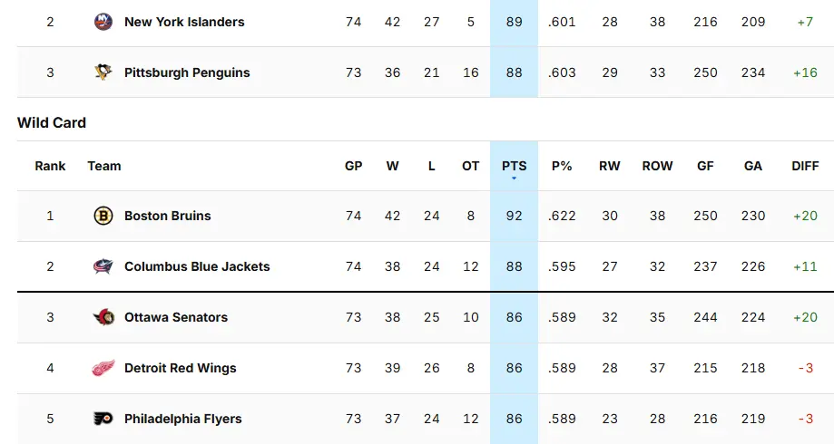Sort table by GF column header
This screenshot has height=444, width=834.
(x=705, y=166)
